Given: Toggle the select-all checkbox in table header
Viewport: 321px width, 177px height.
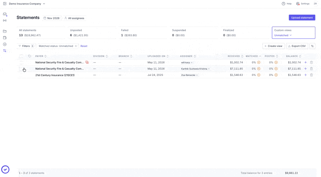Looking at the screenshot, I should (21, 56).
